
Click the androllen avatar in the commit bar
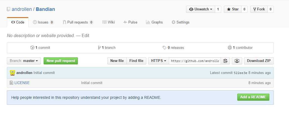[12, 73]
